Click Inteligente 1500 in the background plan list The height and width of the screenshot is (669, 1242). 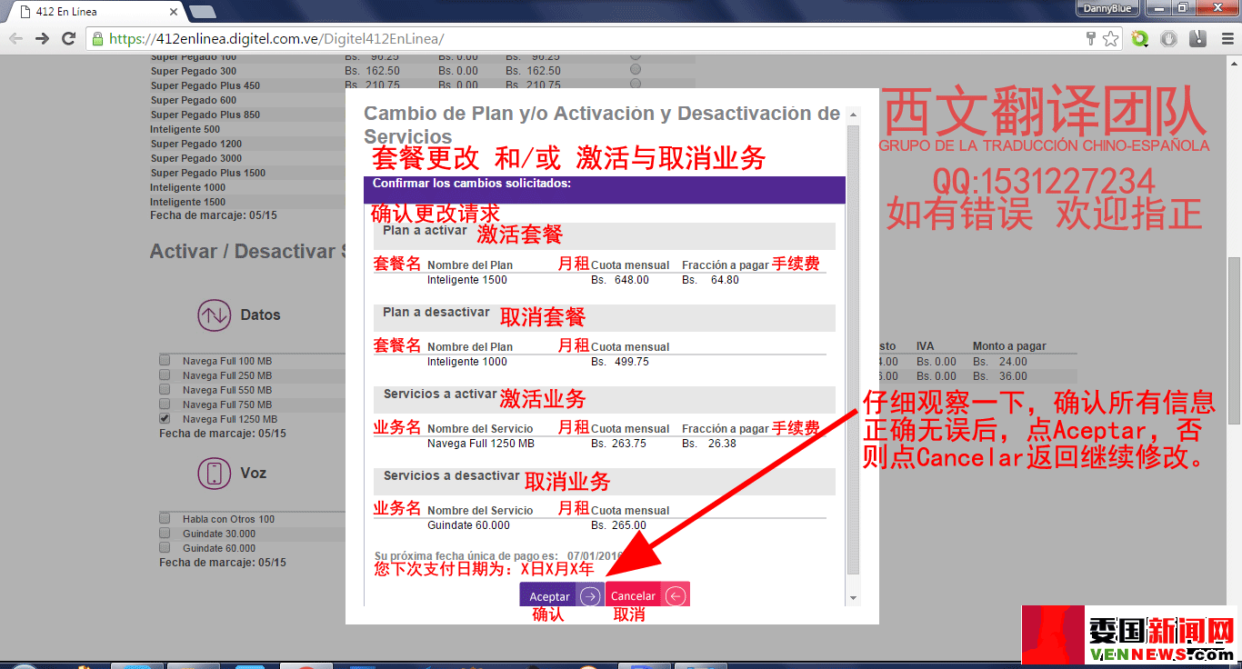(x=188, y=202)
